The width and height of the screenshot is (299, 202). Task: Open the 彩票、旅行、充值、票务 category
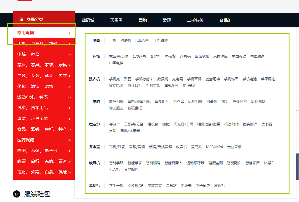(42, 161)
